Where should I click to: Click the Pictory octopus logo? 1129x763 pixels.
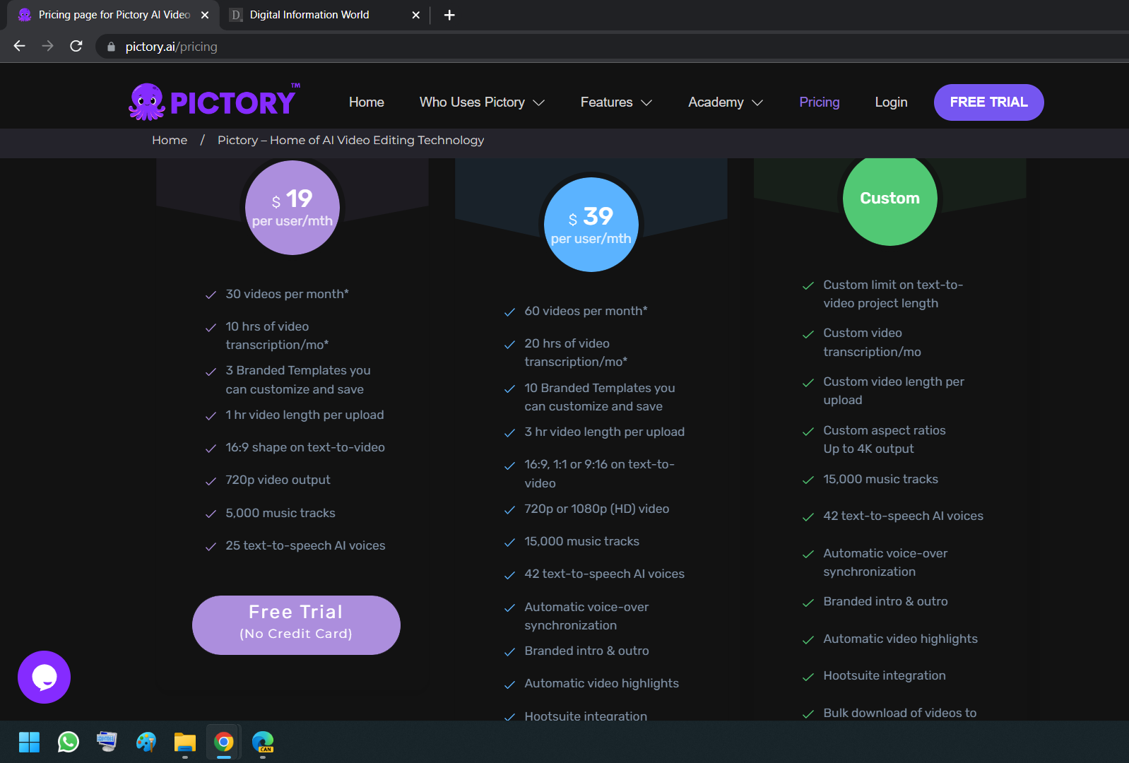click(214, 102)
